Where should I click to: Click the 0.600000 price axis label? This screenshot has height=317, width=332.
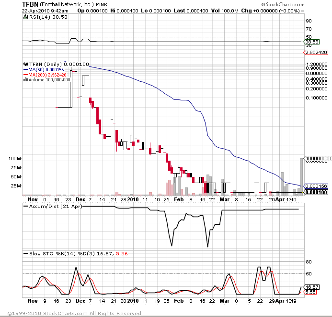(317, 73)
